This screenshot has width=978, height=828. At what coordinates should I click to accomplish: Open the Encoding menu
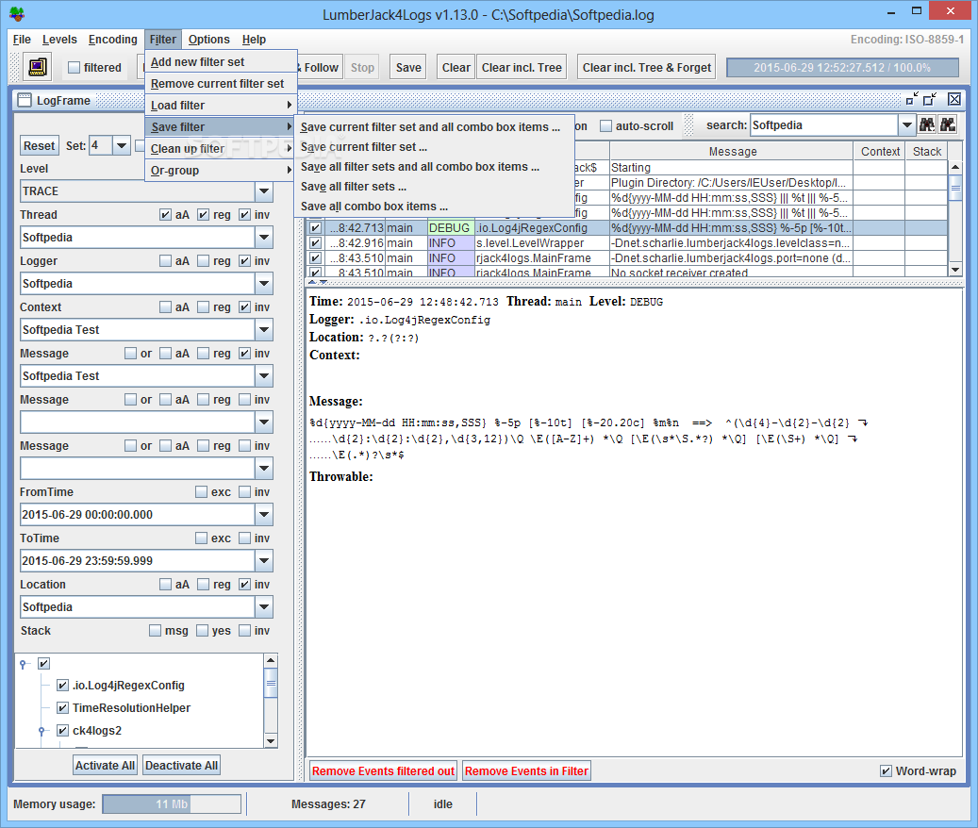pyautogui.click(x=113, y=40)
